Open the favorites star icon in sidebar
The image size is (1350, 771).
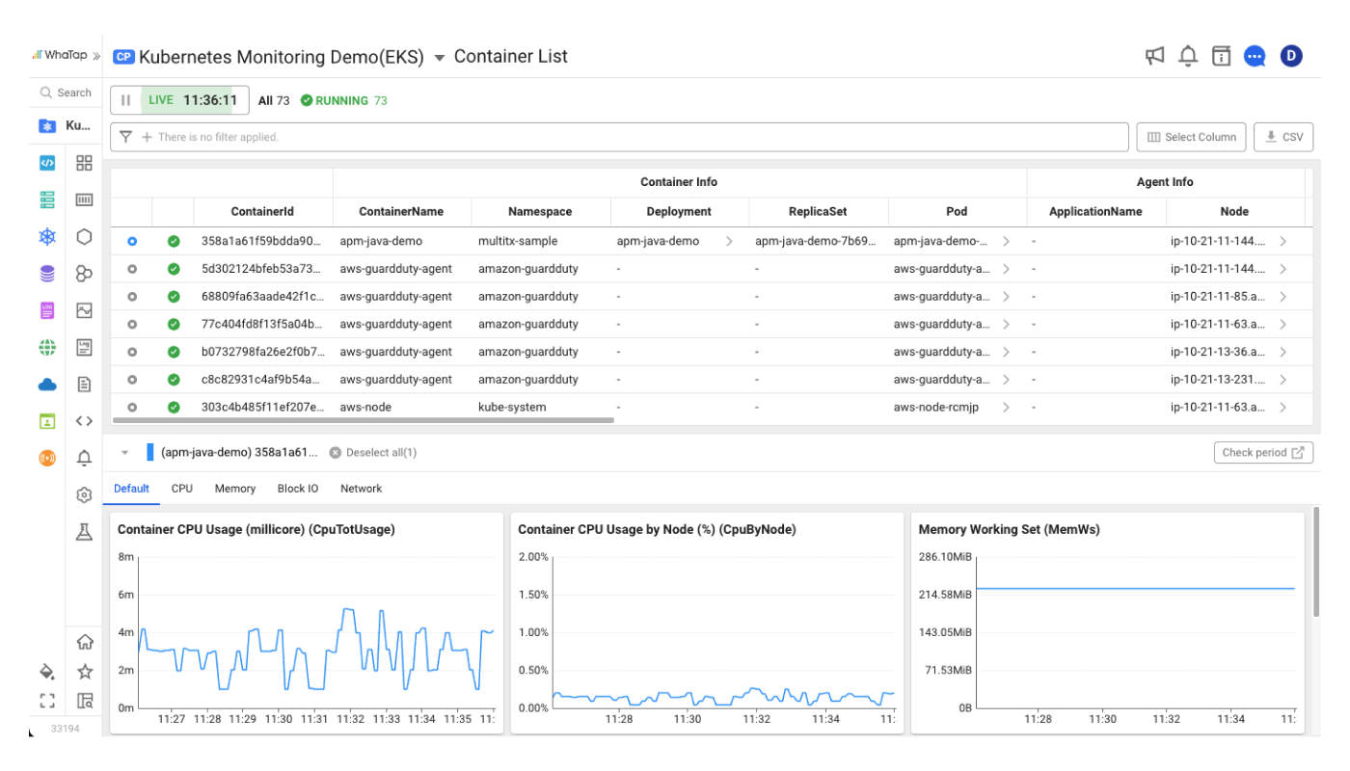[x=85, y=672]
